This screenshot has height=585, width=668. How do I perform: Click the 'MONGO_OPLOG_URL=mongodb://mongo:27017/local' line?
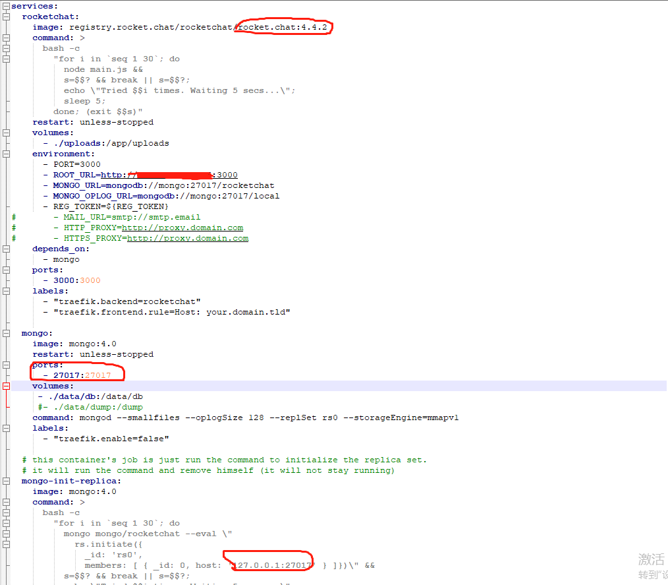(x=166, y=196)
